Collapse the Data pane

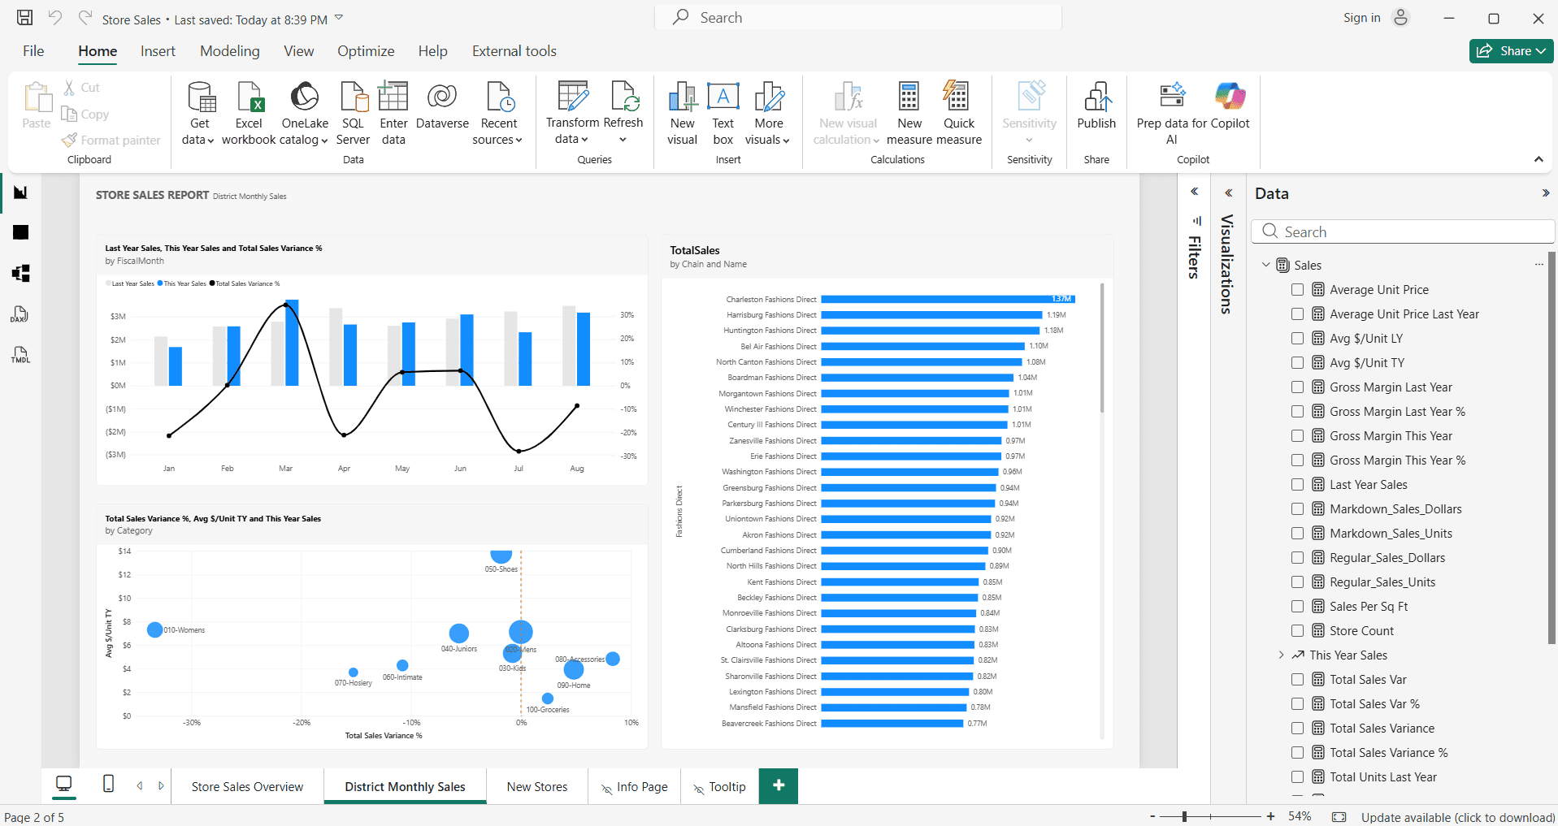click(x=1545, y=193)
